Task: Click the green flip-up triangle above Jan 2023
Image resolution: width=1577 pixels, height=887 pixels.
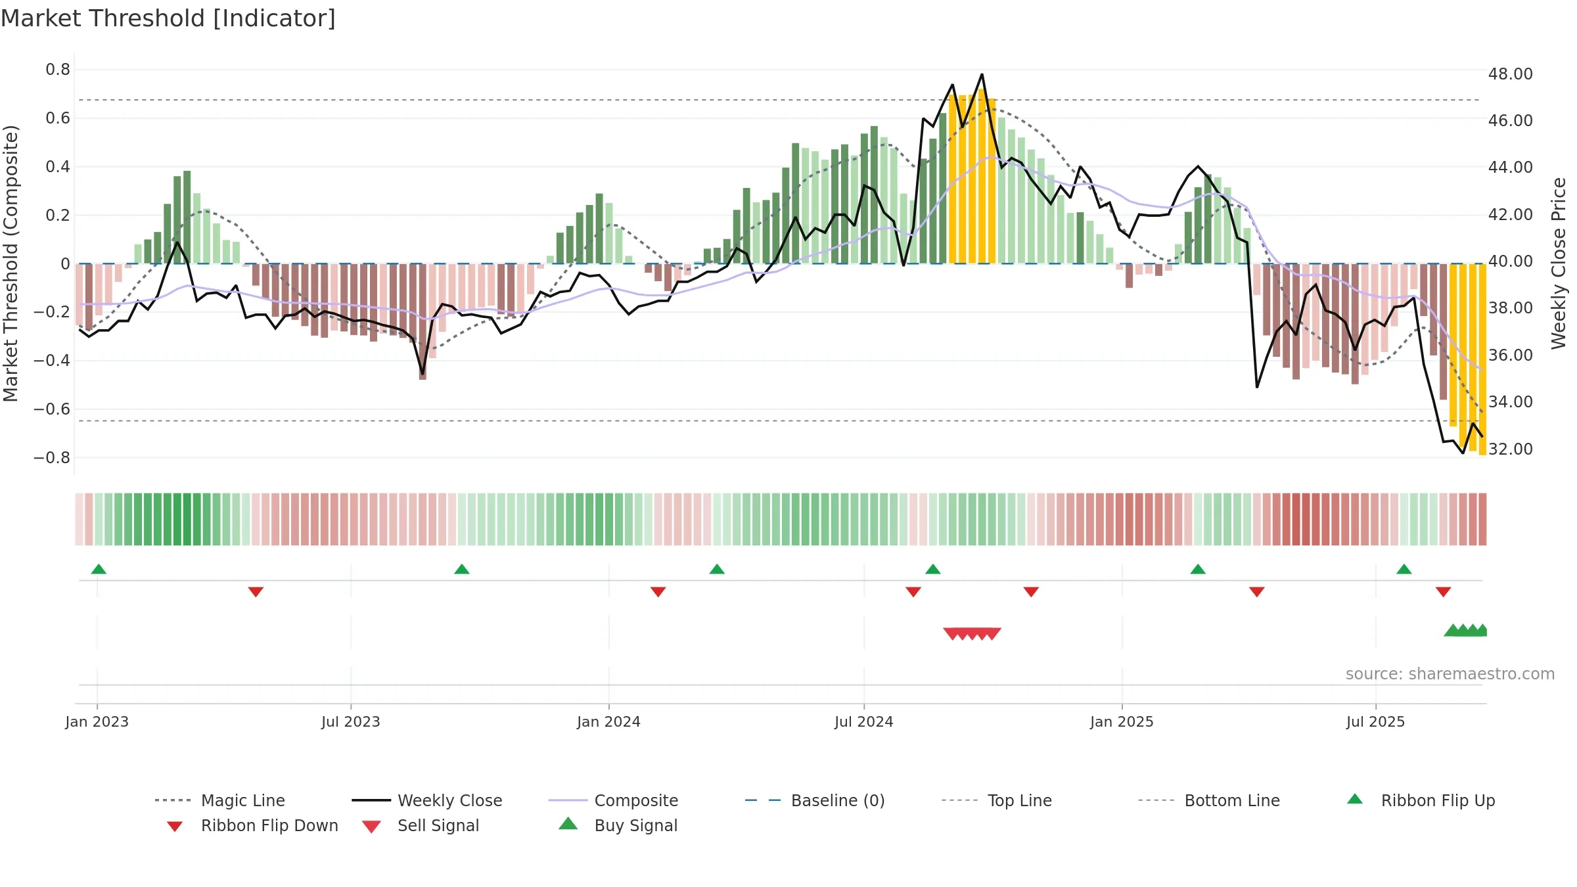Action: click(99, 569)
